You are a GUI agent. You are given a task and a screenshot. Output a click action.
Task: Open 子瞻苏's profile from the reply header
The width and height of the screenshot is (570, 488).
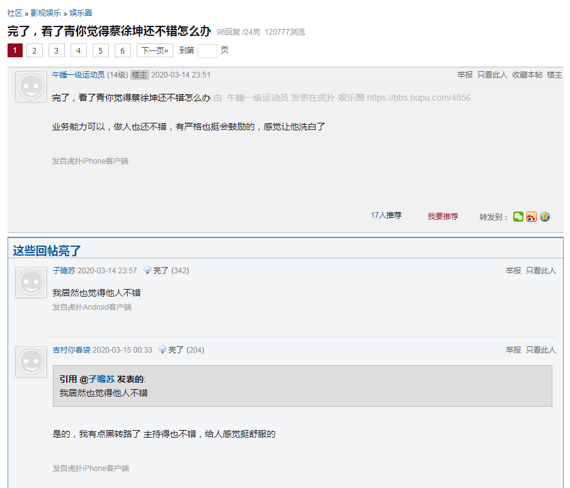click(x=64, y=271)
